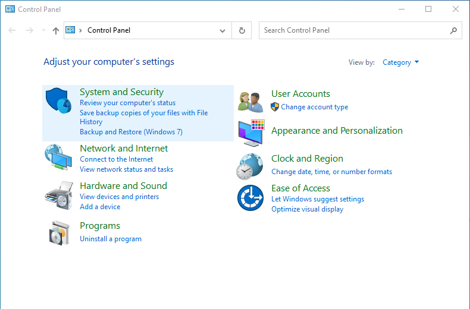The image size is (470, 309).
Task: Minimize the Control Panel window
Action: (x=402, y=9)
